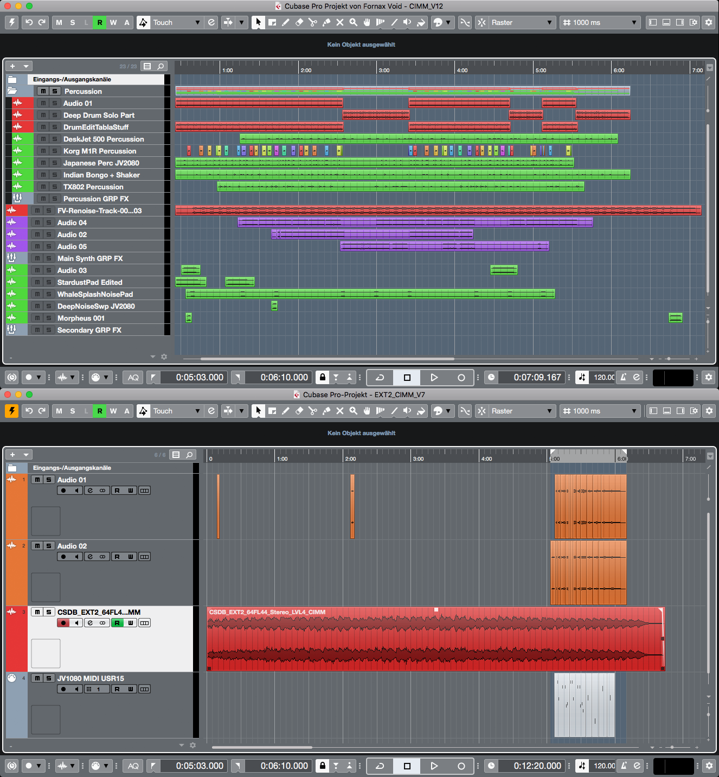Select the Zoom magnifier tool in top window
Image resolution: width=719 pixels, height=777 pixels.
coord(354,22)
